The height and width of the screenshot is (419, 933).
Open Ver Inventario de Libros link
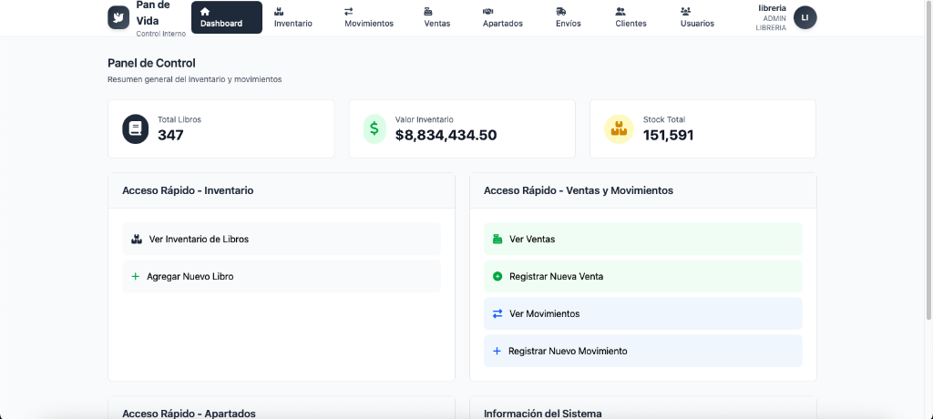(x=282, y=240)
